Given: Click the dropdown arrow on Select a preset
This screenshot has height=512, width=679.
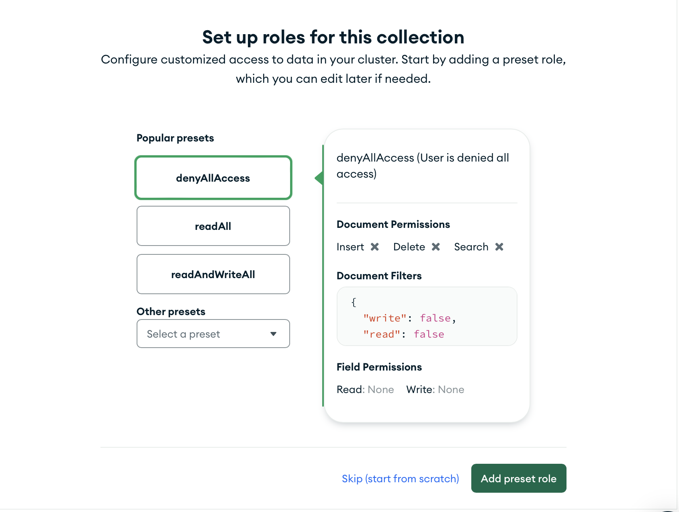Looking at the screenshot, I should (x=274, y=334).
